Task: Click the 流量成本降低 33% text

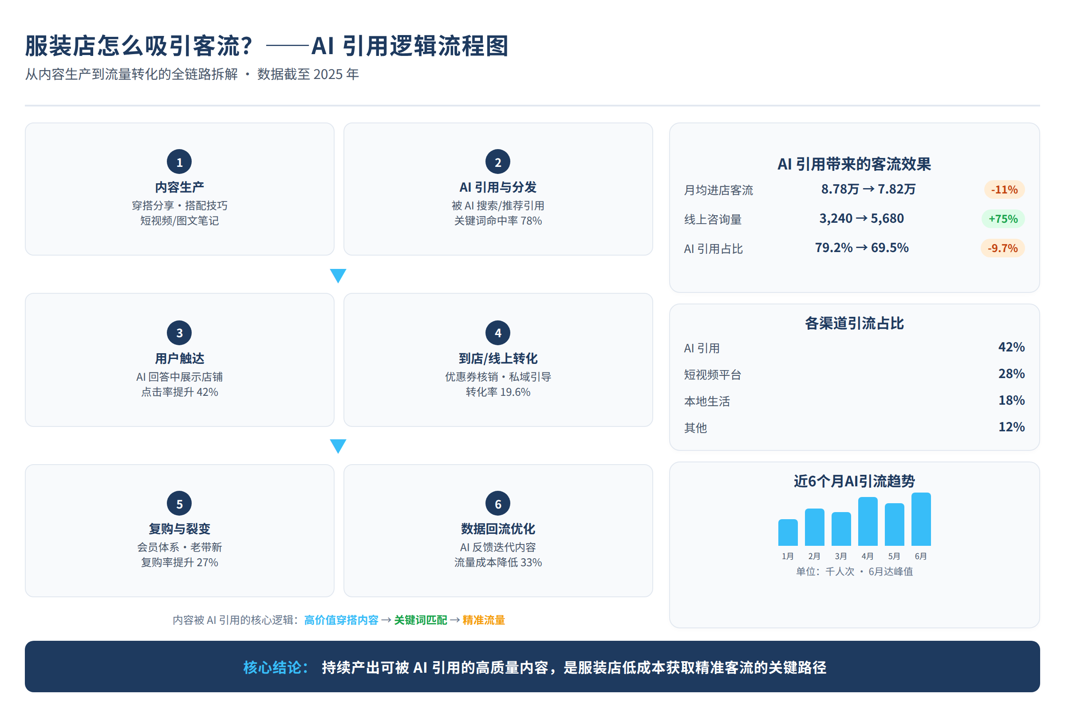Action: [x=497, y=562]
